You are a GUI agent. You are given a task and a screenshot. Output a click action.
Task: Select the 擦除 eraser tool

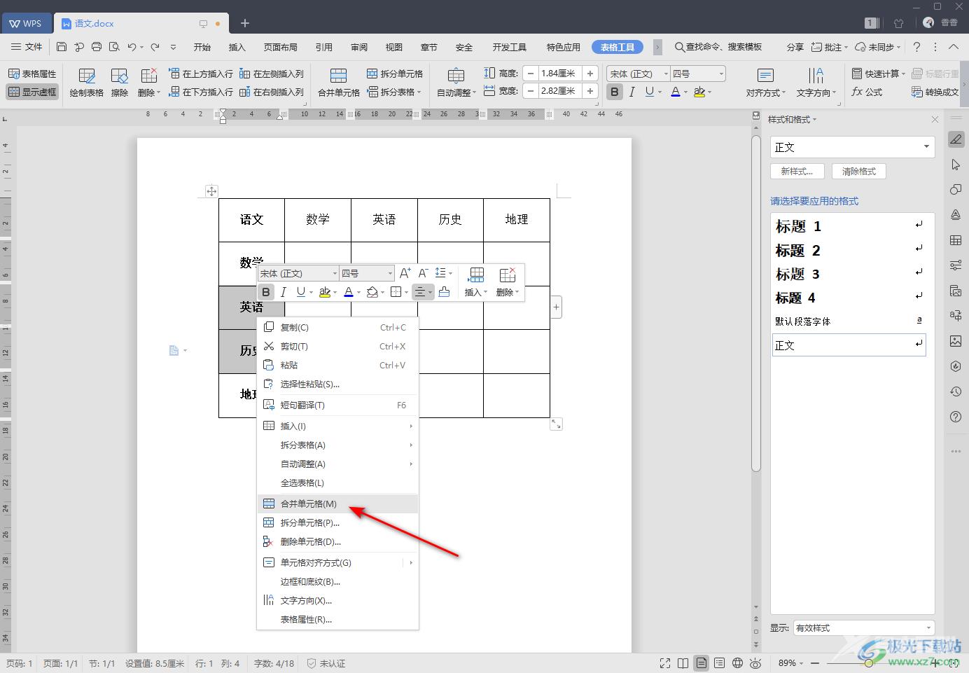coord(120,83)
